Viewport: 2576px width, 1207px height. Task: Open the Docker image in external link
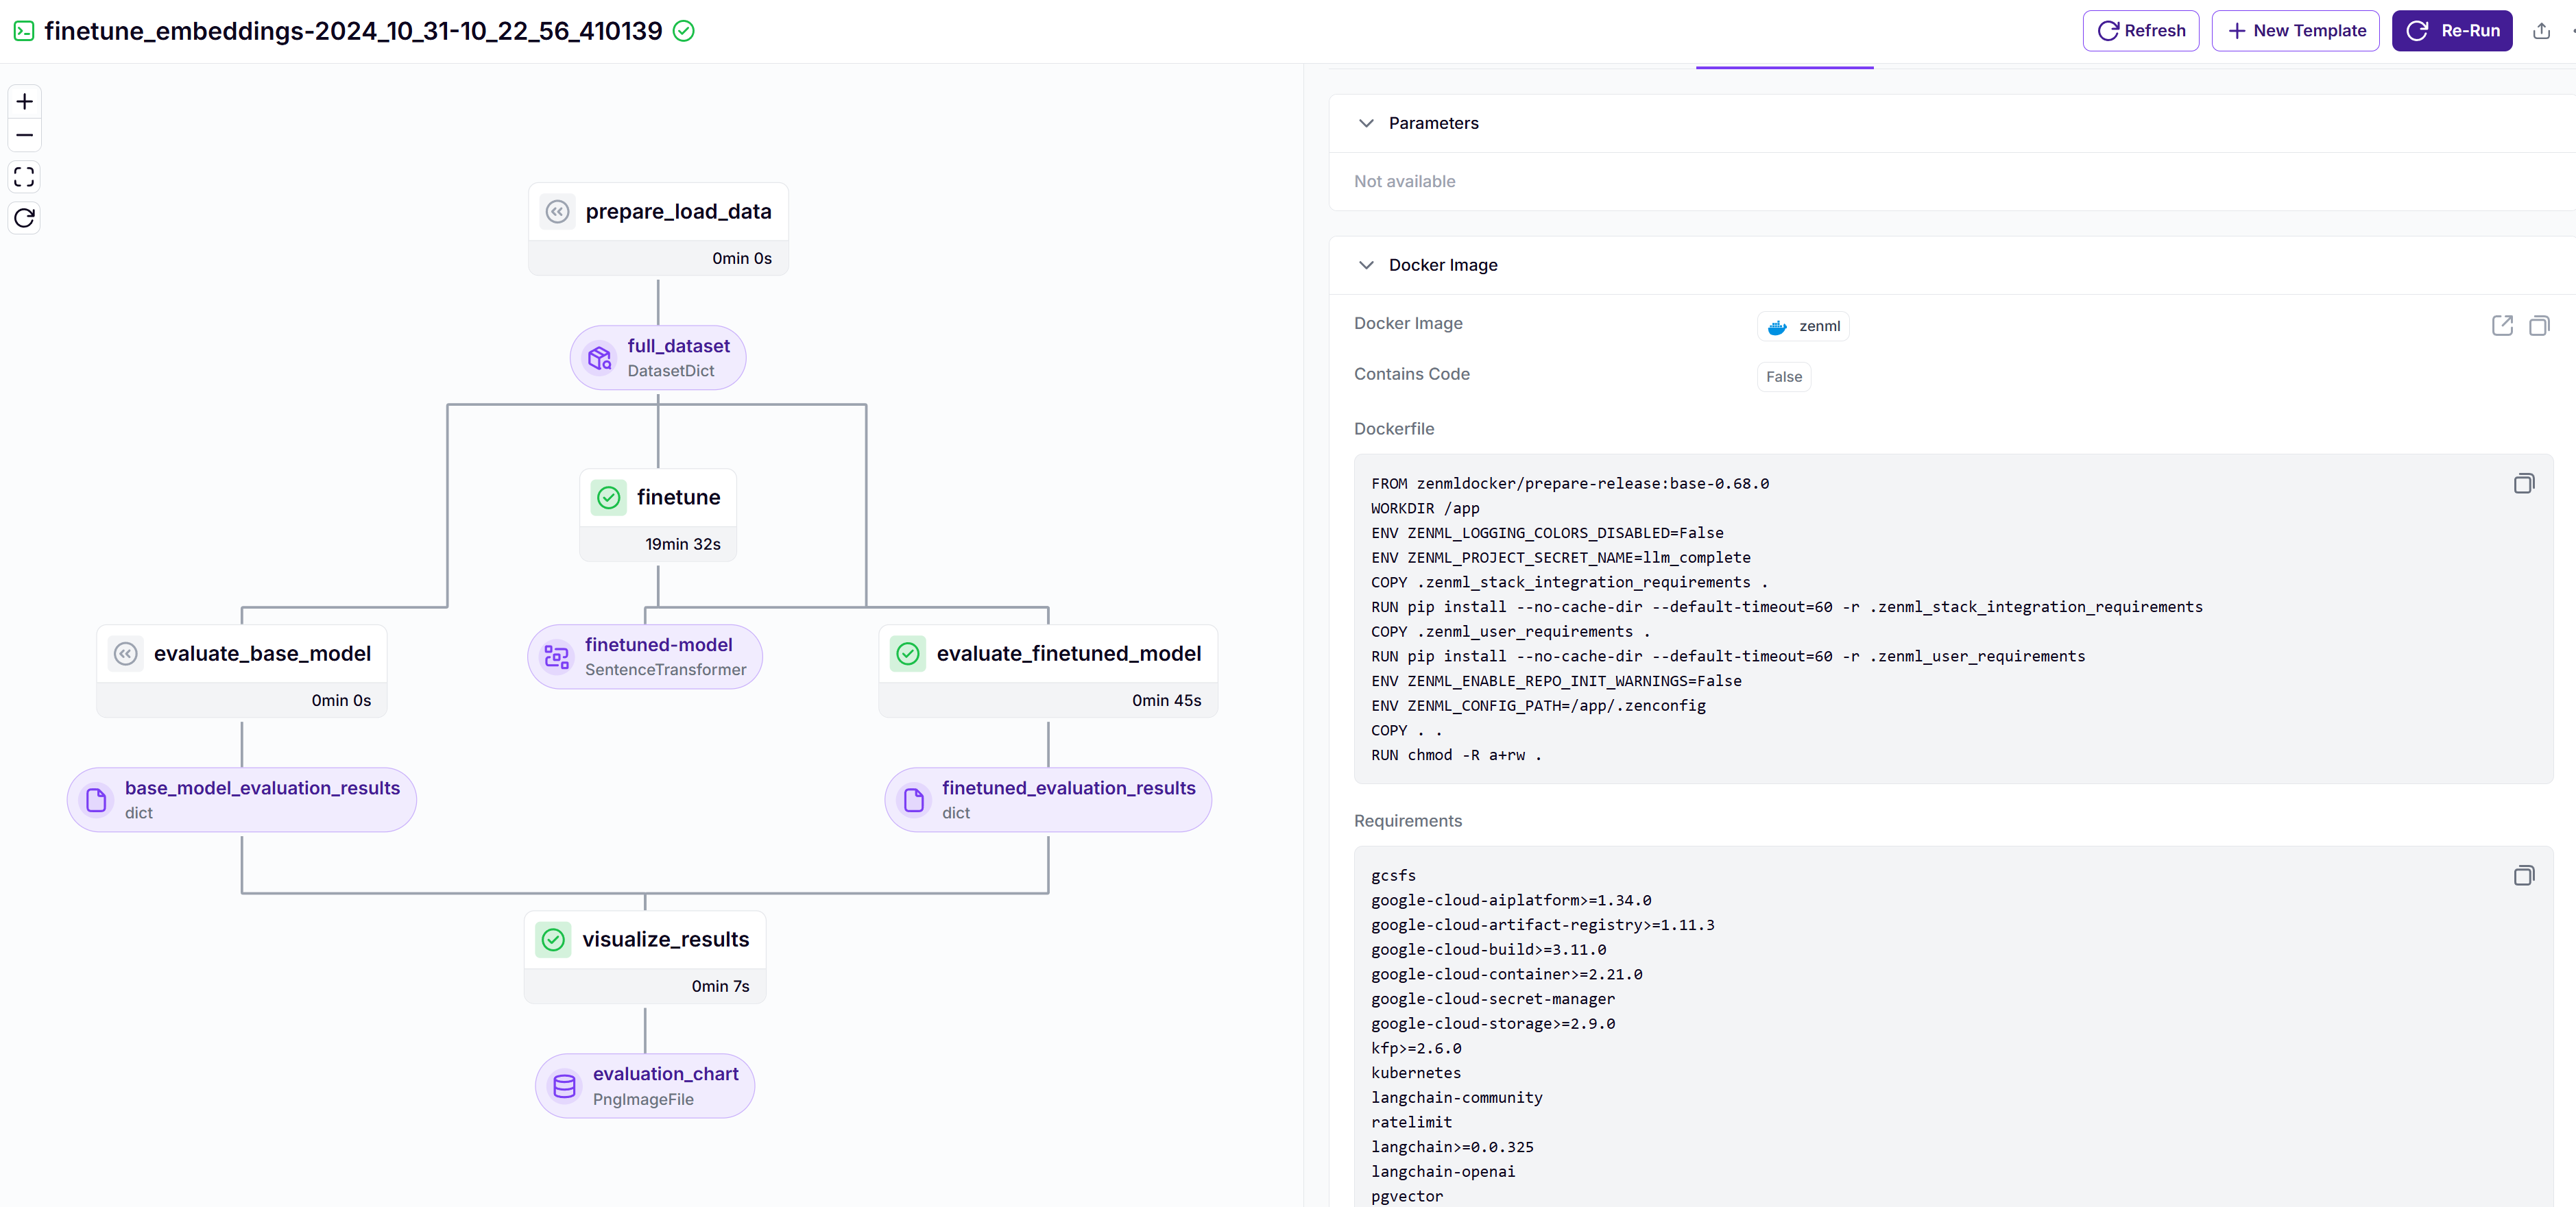2501,326
